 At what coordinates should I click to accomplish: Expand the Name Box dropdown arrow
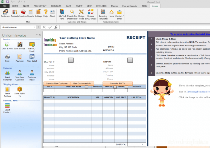pyautogui.click(x=34, y=27)
